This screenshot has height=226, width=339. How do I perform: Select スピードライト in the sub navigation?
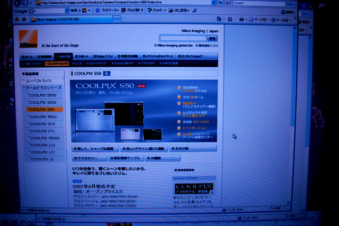[97, 64]
